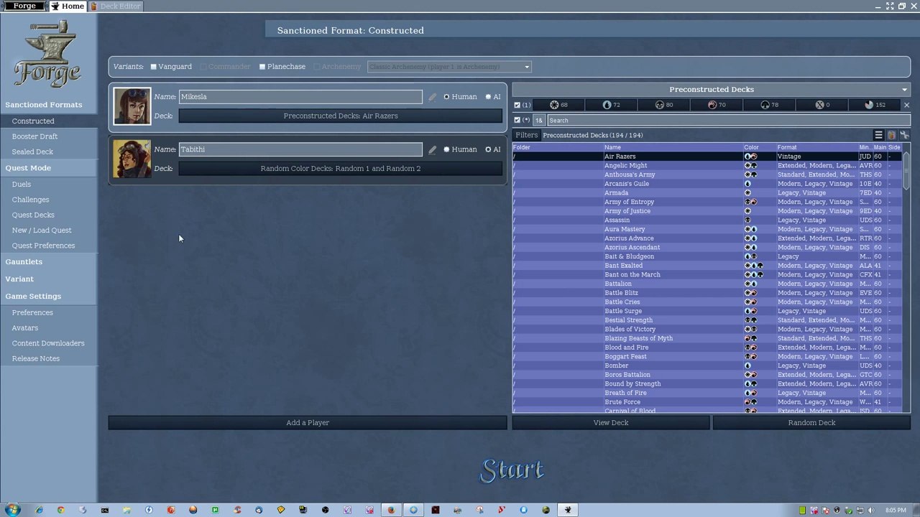Click the Forge anvil logo
Viewport: 920px width, 517px height.
coord(47,53)
